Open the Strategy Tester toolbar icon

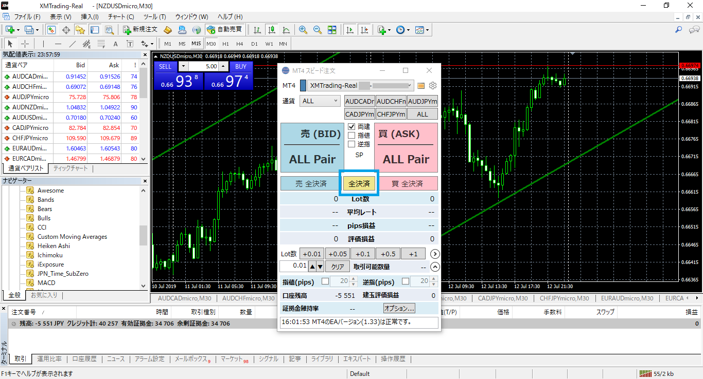tap(109, 30)
